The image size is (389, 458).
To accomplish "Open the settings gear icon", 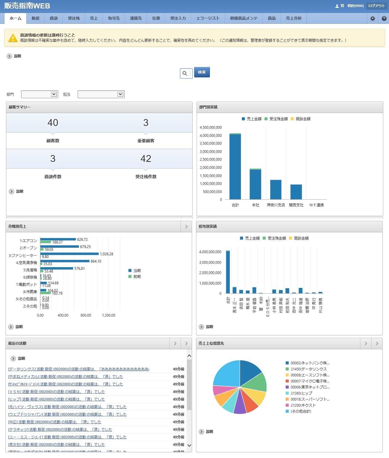I will pyautogui.click(x=372, y=18).
